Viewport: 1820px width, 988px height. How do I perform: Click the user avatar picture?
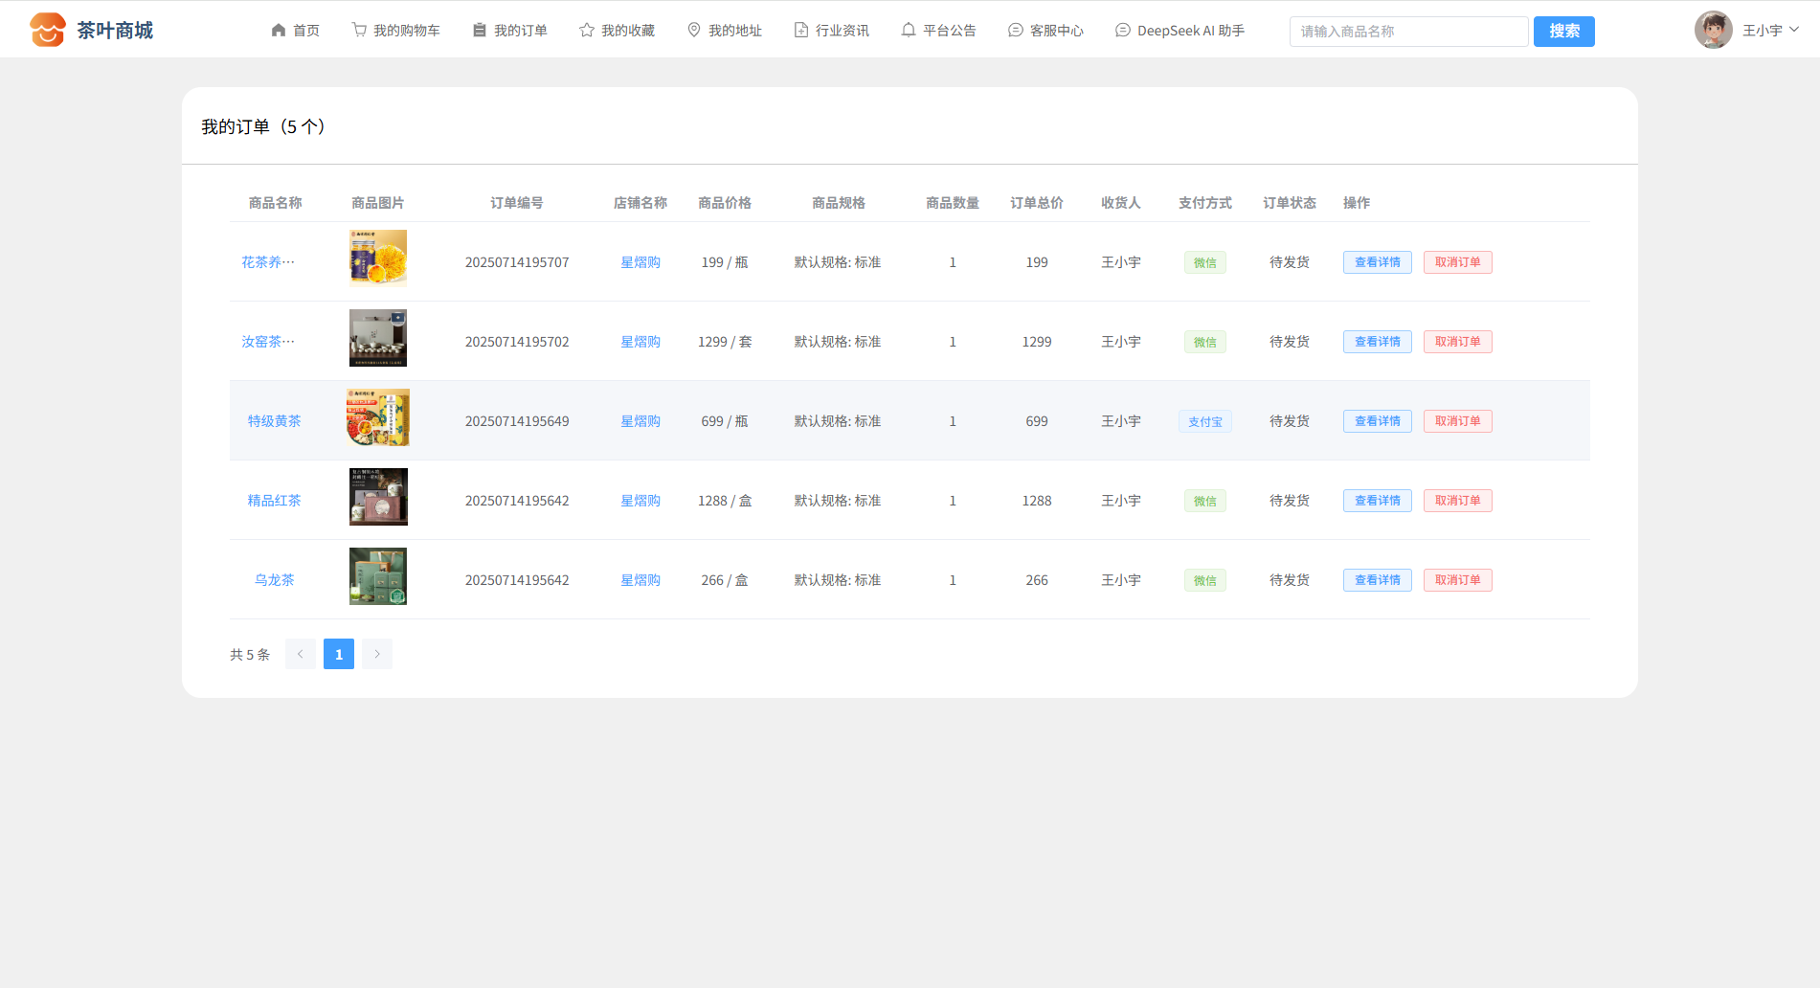[x=1713, y=30]
